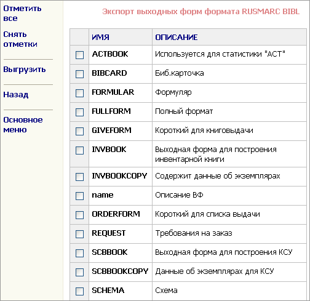Click the Снять отметки link
Screen dimensions: 310x301
tap(20, 39)
